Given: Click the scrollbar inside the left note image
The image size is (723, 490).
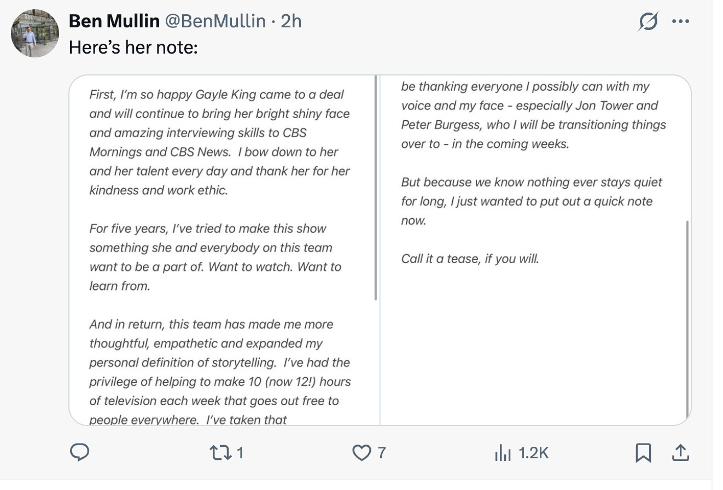Looking at the screenshot, I should point(376,189).
